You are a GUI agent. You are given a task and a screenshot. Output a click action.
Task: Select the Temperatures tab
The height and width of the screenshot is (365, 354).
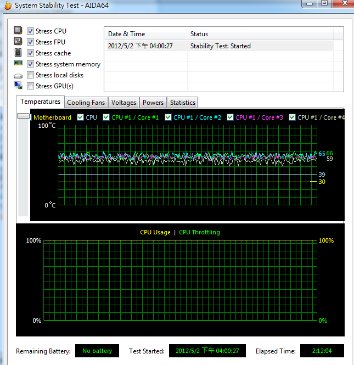point(40,102)
